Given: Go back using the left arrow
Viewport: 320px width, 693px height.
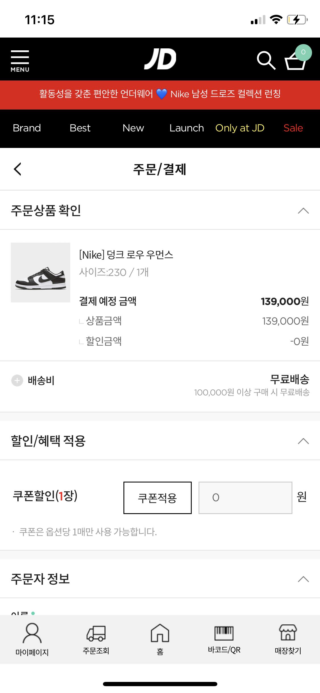Looking at the screenshot, I should point(18,169).
